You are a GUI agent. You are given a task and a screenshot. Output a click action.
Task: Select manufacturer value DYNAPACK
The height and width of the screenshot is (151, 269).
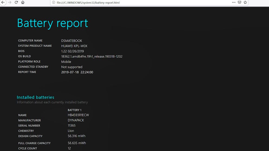click(x=76, y=120)
